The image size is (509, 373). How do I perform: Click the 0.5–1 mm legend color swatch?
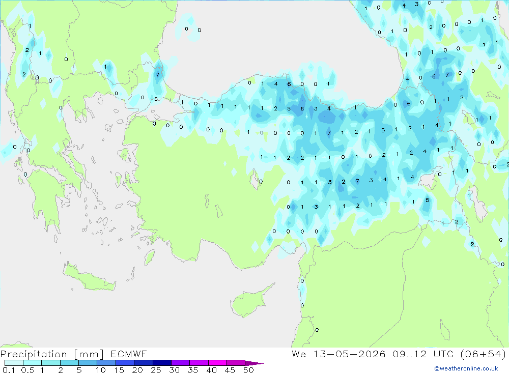[33, 363]
